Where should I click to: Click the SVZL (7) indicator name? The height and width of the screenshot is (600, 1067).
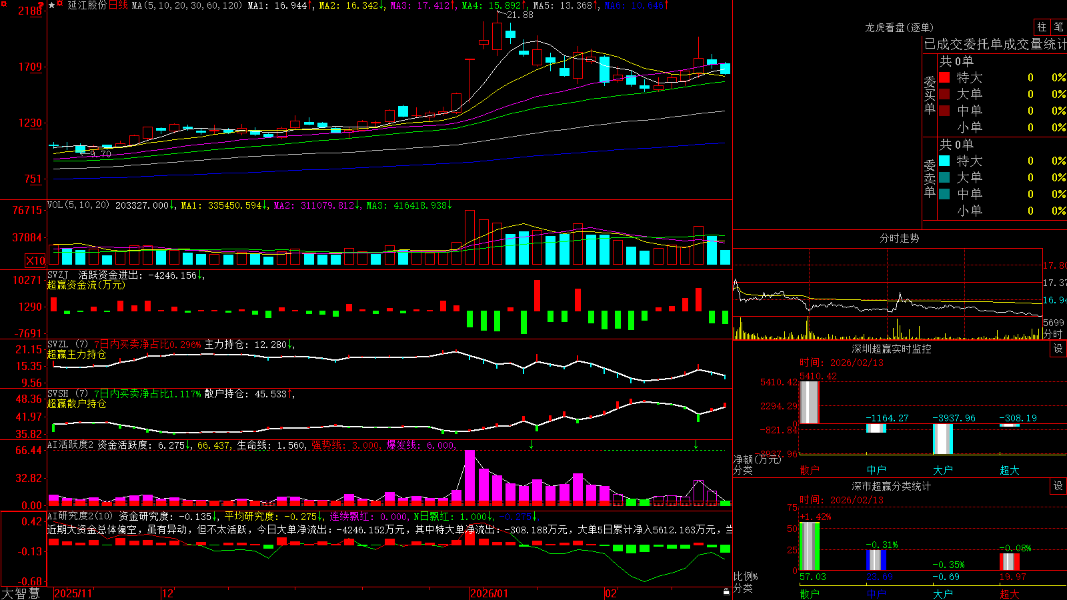pos(67,345)
